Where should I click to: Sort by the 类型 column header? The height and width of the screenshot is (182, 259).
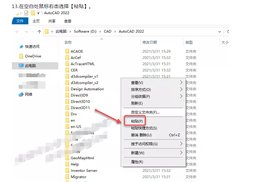[x=189, y=42]
